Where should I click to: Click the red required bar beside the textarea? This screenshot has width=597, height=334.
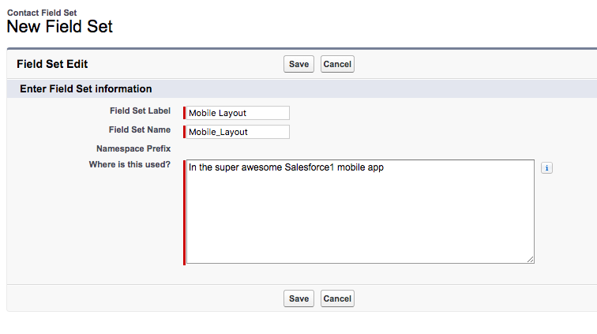click(x=184, y=212)
